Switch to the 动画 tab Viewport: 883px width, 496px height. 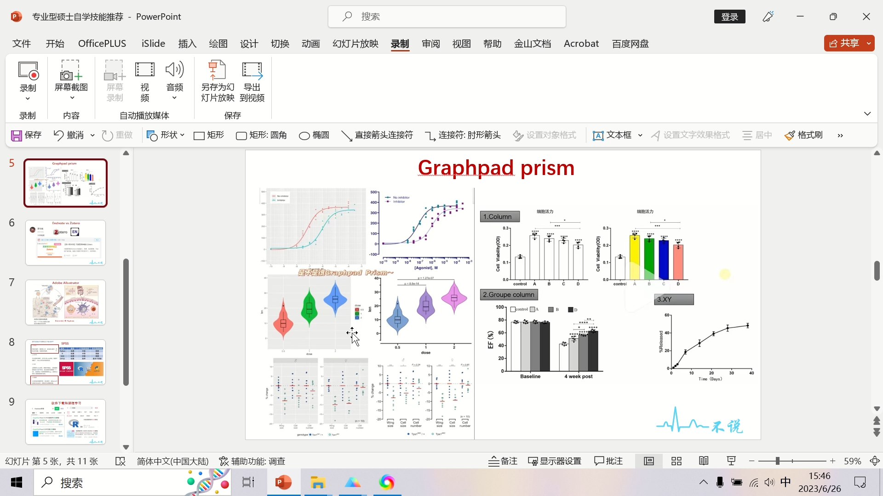[310, 44]
